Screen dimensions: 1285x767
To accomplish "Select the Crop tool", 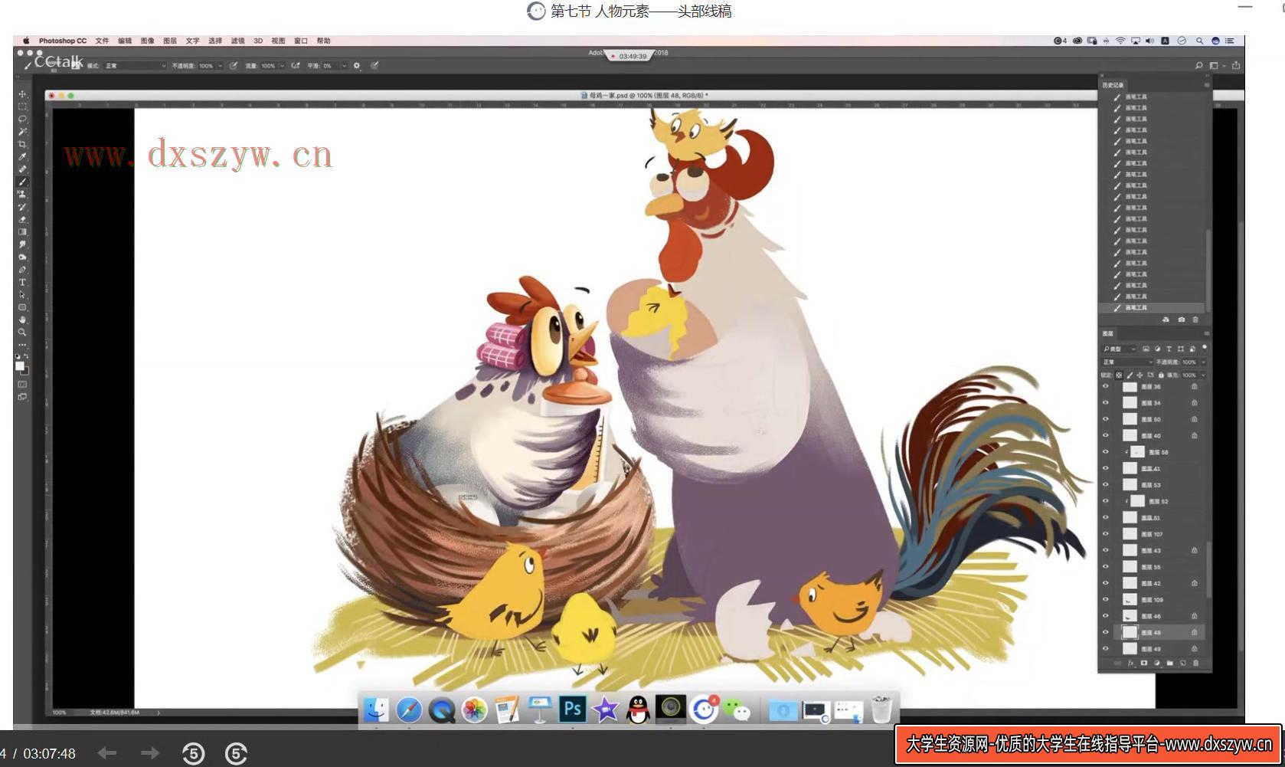I will click(22, 144).
